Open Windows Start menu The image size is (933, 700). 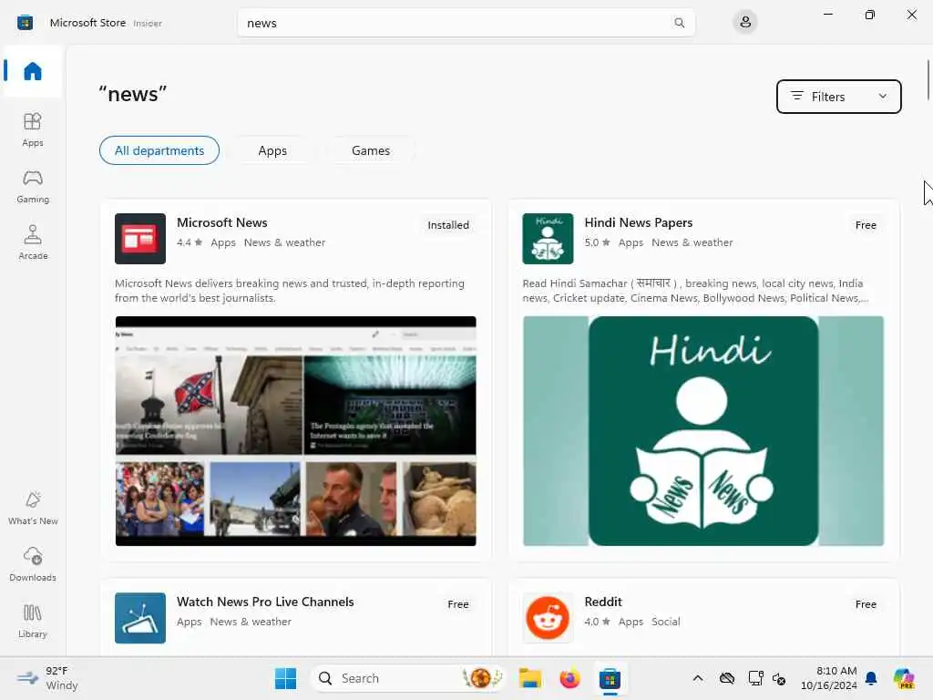[x=285, y=678]
